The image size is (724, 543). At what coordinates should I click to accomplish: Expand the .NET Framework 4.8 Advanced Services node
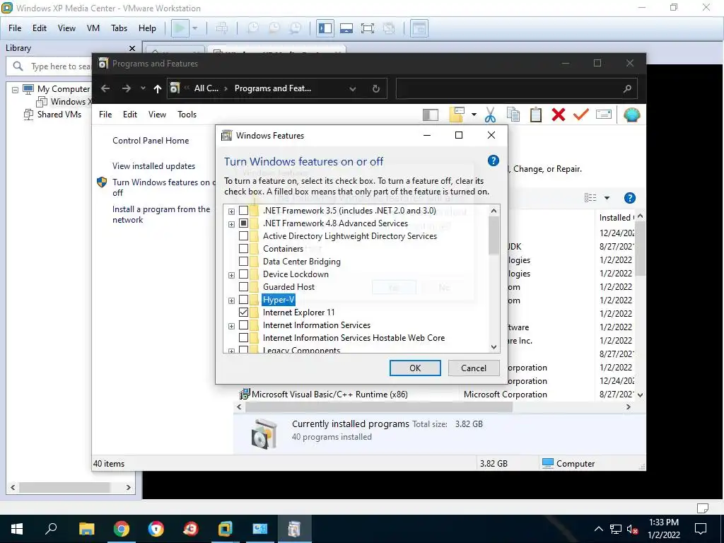231,224
